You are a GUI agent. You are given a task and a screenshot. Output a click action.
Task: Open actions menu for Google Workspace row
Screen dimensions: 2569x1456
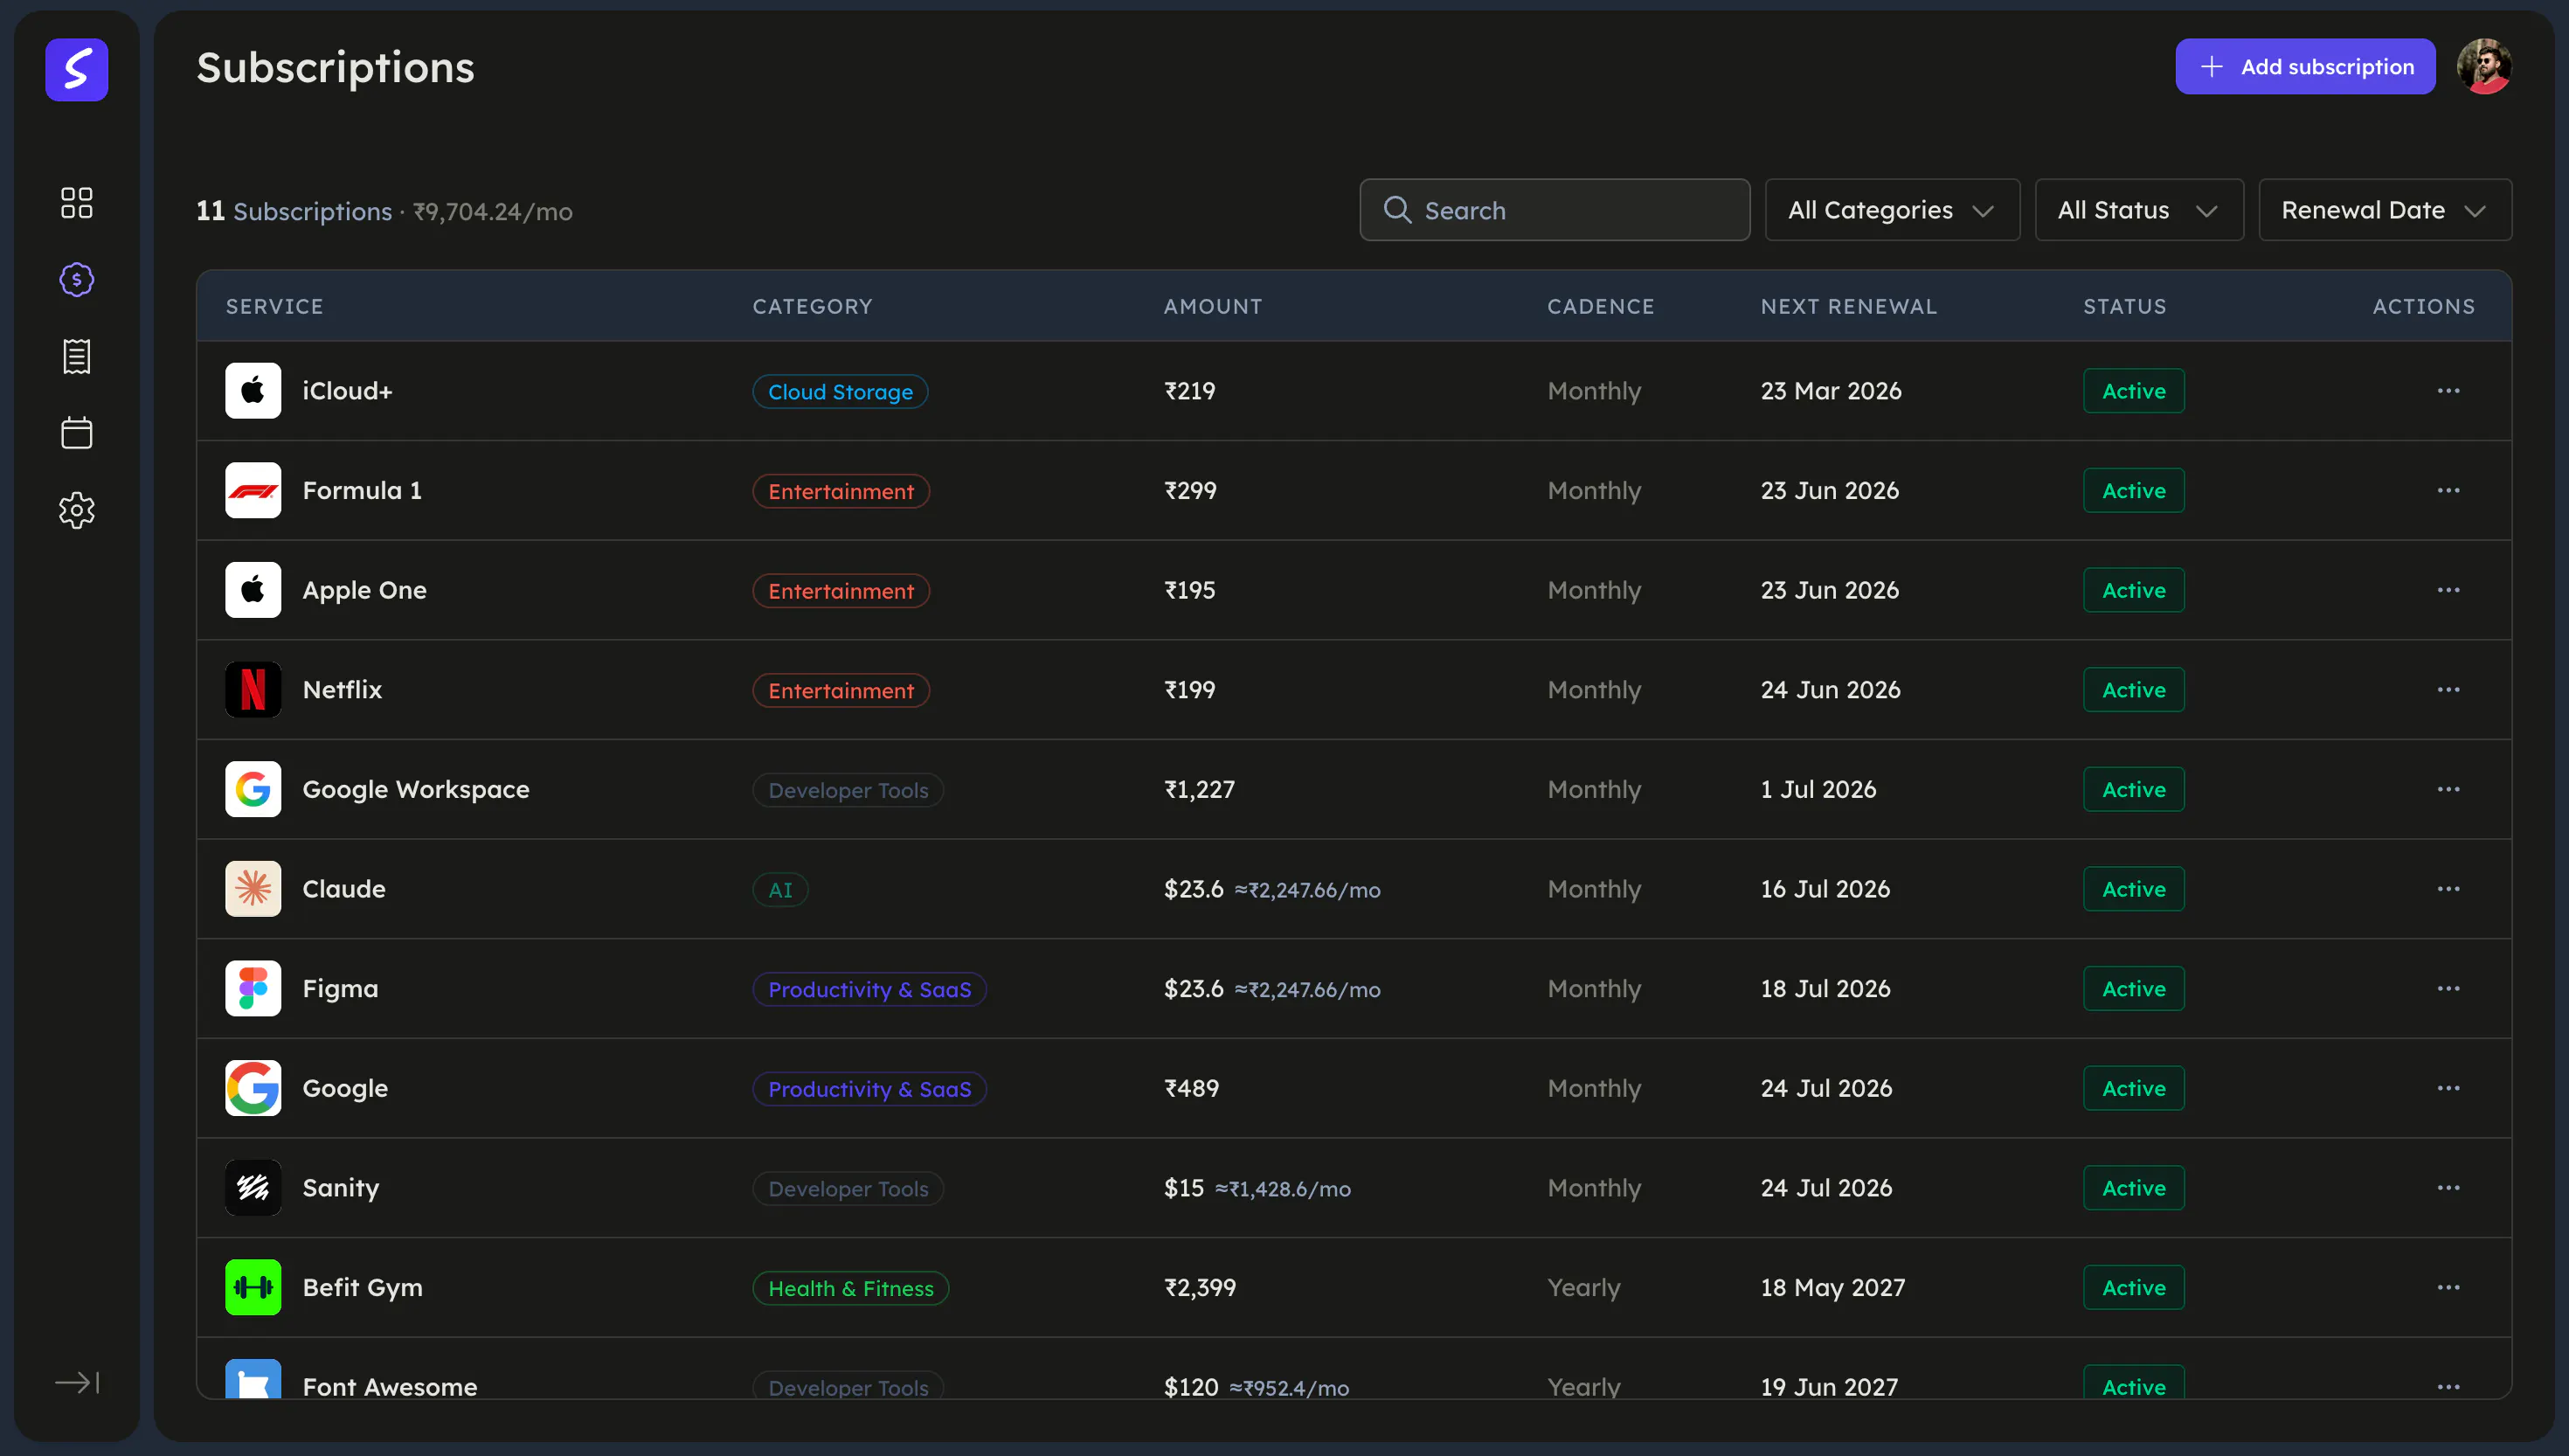tap(2448, 790)
